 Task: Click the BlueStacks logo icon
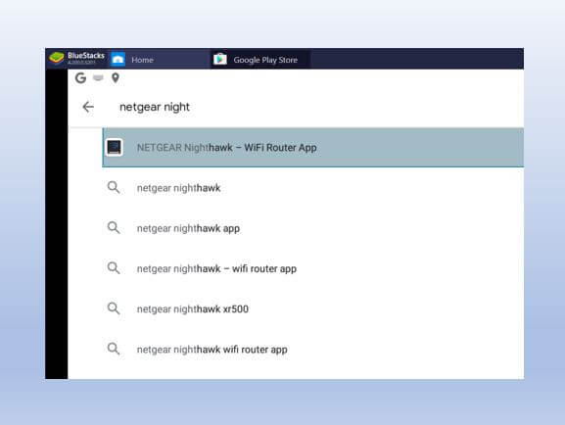(57, 58)
